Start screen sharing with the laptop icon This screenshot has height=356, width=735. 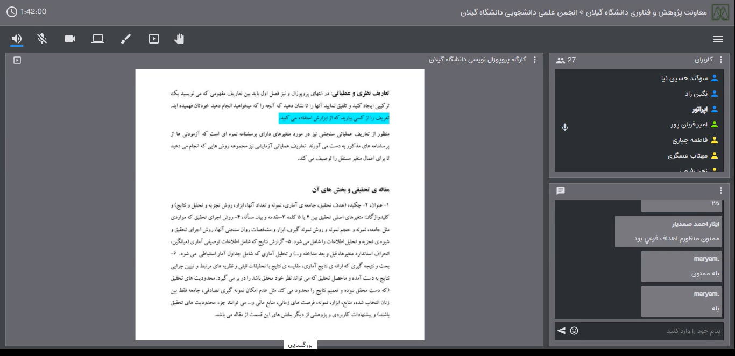(98, 39)
